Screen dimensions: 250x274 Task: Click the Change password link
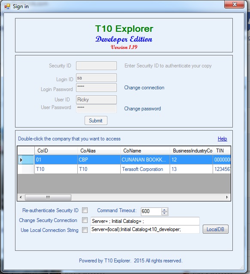pyautogui.click(x=143, y=109)
